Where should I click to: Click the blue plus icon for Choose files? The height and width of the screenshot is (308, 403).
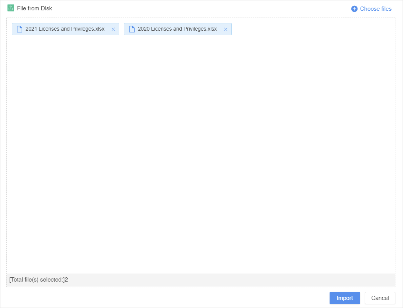(354, 9)
